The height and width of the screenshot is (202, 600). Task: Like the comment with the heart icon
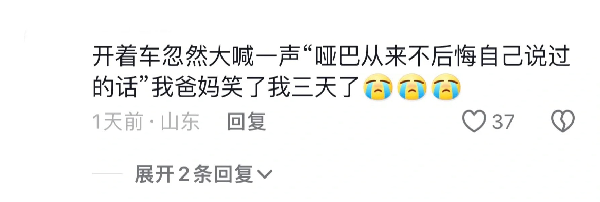pyautogui.click(x=474, y=121)
